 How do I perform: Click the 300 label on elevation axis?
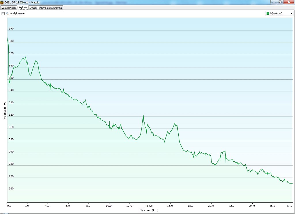point(11,140)
